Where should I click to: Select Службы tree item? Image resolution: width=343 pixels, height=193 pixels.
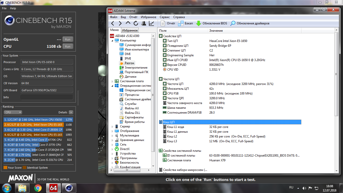point(128,104)
